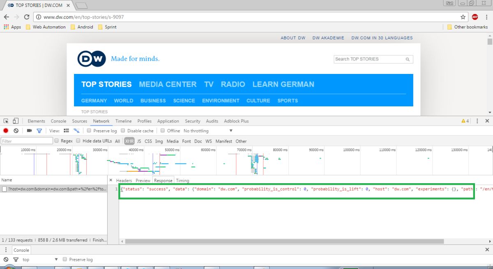493x269 pixels.
Task: Open the Sources tab
Action: 79,121
